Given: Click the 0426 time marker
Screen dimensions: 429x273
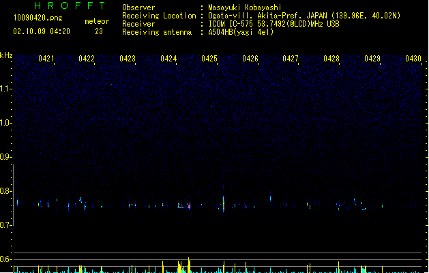Looking at the screenshot, I should click(250, 59).
